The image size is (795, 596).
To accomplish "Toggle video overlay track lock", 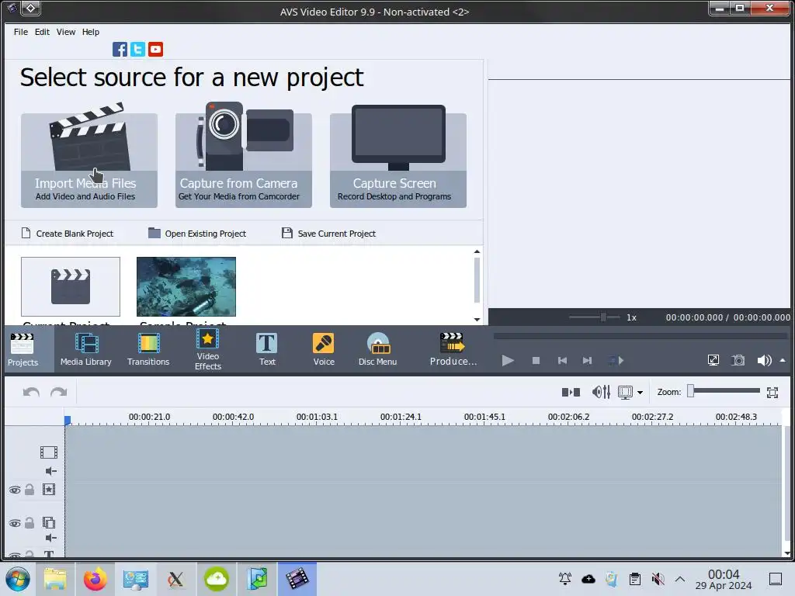I will 30,522.
